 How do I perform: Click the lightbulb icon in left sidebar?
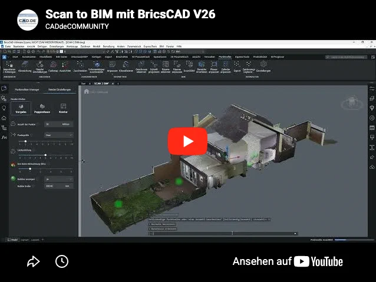pyautogui.click(x=4, y=108)
